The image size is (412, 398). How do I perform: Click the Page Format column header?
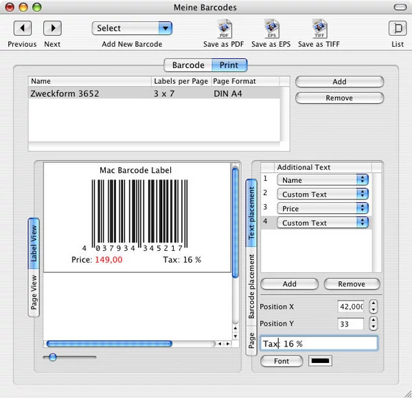point(245,81)
